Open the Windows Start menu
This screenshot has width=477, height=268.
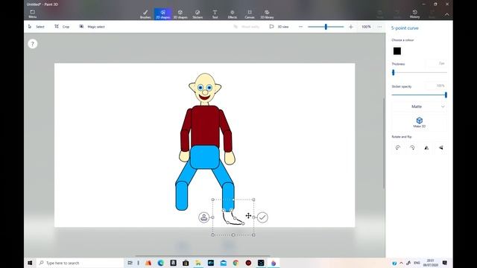coord(30,263)
